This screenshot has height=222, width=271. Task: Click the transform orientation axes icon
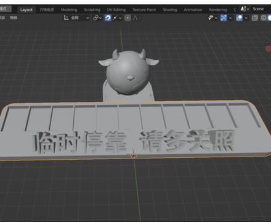[x=66, y=18]
